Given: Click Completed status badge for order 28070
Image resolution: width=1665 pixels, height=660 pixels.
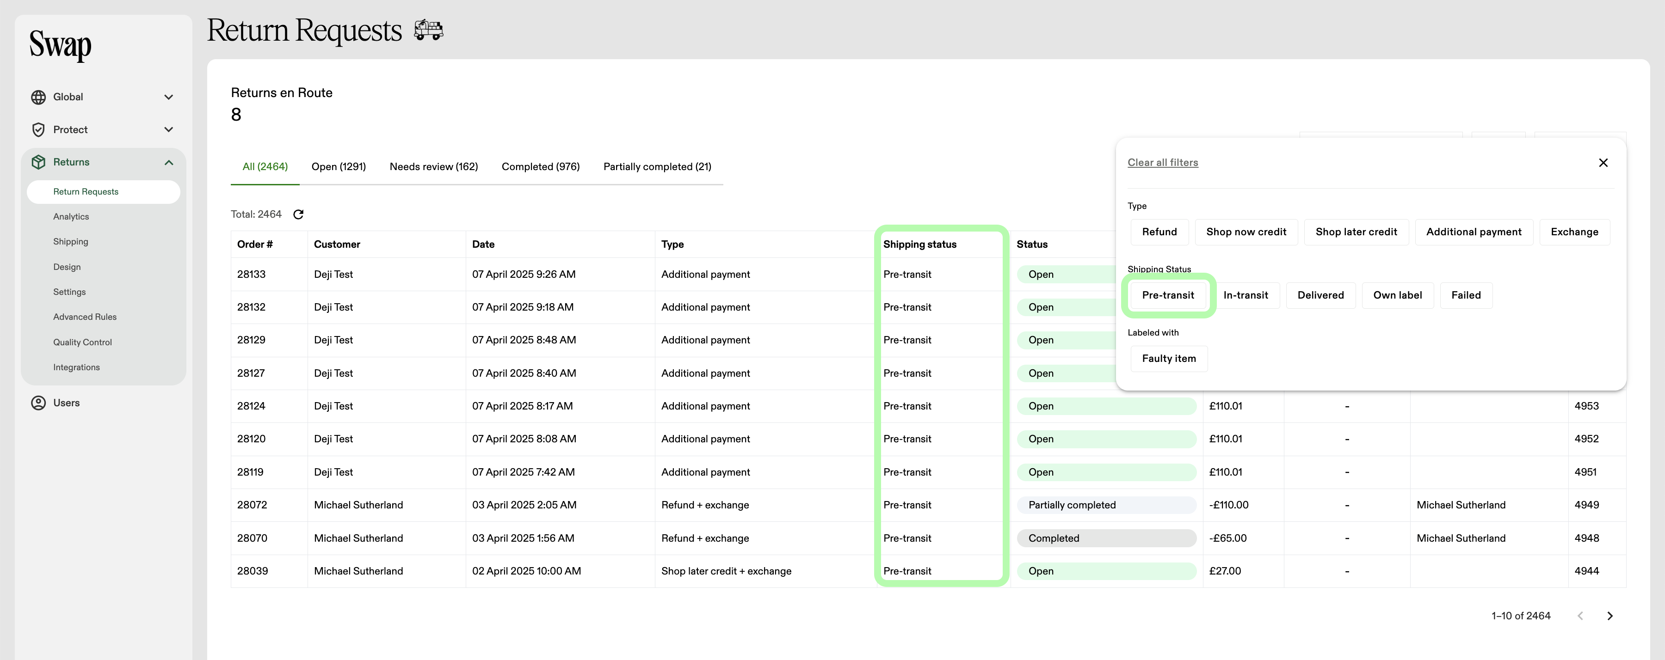Looking at the screenshot, I should pyautogui.click(x=1107, y=538).
